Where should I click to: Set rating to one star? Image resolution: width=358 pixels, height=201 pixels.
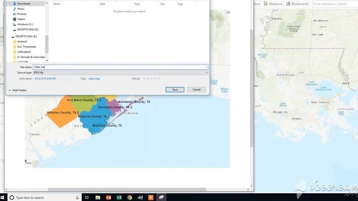point(144,79)
